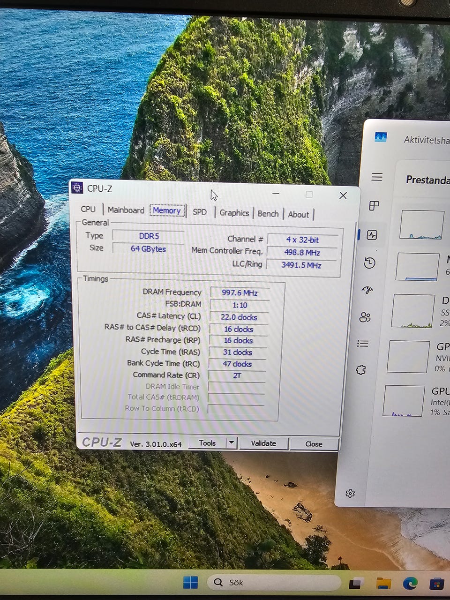Select the Performance icon in Task Manager sidebar
This screenshot has height=600, width=450.
pos(372,235)
